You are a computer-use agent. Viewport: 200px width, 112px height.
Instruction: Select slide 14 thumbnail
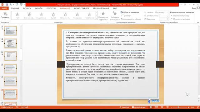click(10, 44)
